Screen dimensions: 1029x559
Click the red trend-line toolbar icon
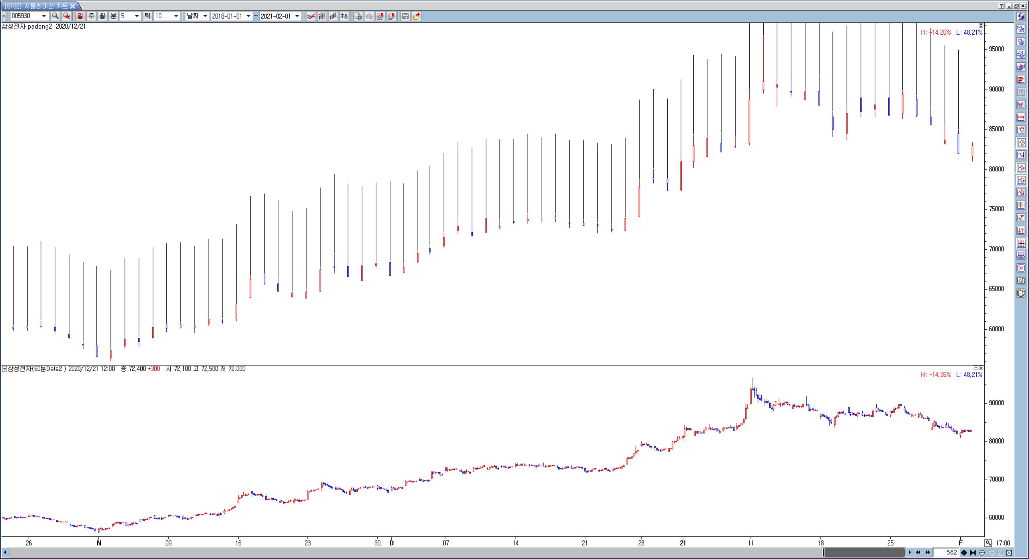[x=311, y=16]
